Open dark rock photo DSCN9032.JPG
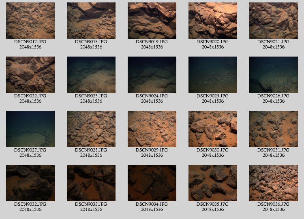 pyautogui.click(x=30, y=183)
